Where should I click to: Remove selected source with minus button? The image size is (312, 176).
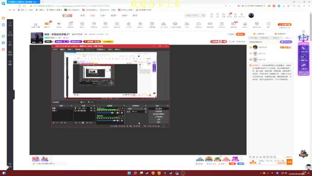(79, 123)
